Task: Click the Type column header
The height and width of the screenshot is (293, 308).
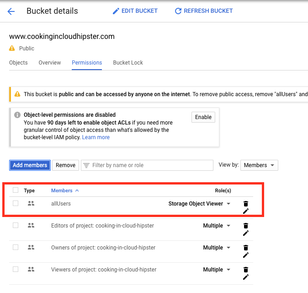Action: coord(29,190)
